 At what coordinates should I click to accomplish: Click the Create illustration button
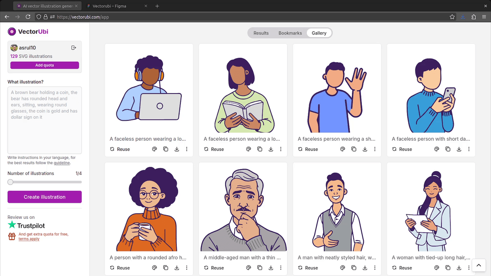[x=45, y=197]
